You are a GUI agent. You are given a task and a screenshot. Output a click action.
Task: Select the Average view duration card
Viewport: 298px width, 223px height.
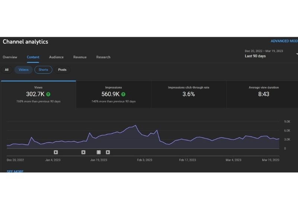[x=262, y=94]
